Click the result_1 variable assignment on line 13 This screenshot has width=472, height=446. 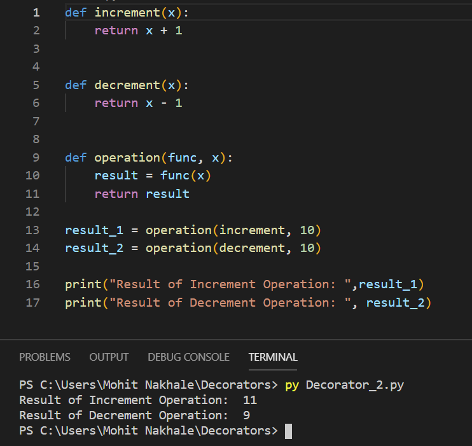(x=94, y=230)
